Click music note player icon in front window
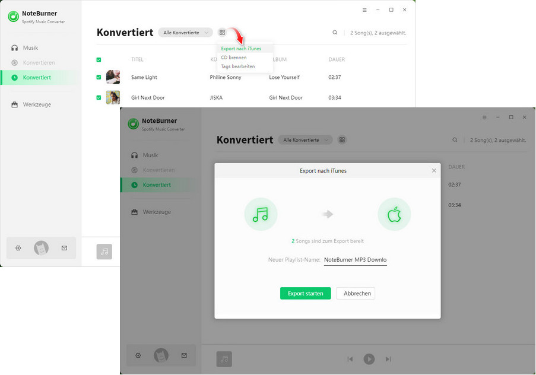The height and width of the screenshot is (375, 536). (x=224, y=359)
